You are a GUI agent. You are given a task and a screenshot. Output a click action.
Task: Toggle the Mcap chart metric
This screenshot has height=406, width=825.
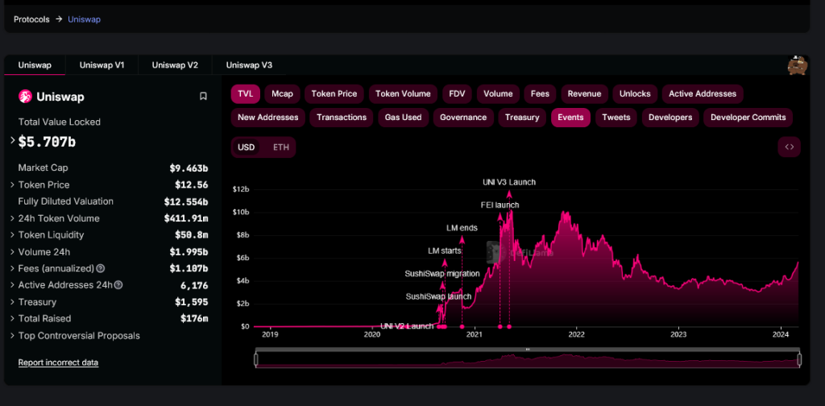pyautogui.click(x=283, y=93)
